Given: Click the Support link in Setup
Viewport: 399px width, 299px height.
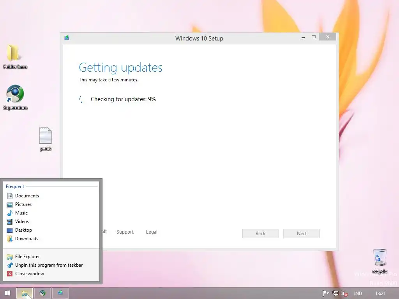Looking at the screenshot, I should (x=125, y=232).
